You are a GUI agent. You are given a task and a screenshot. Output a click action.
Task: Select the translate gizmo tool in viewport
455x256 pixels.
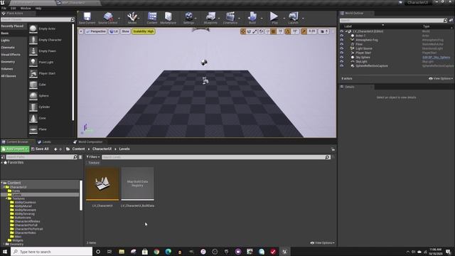coord(243,31)
